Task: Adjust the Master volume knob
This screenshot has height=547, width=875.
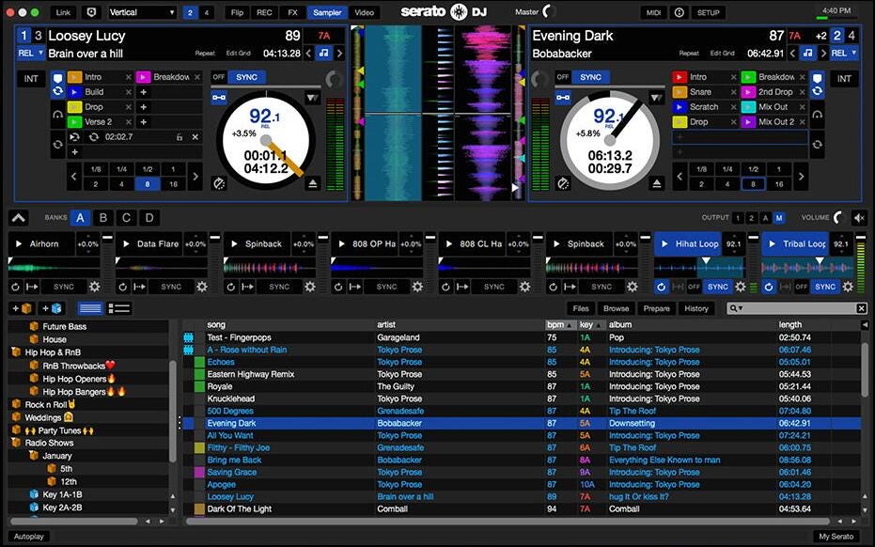Action: (549, 11)
